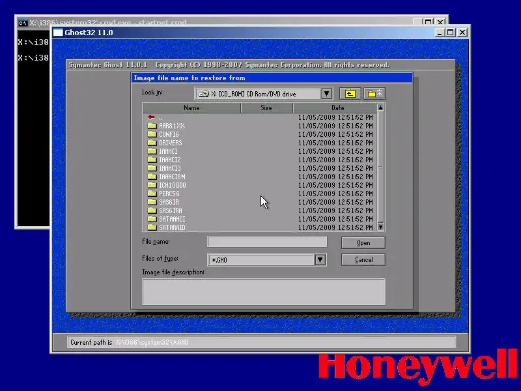521x391 pixels.
Task: Click the cmd.exe window title icon
Action: pos(23,23)
